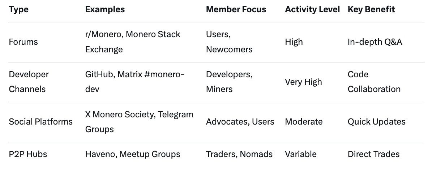Click the Direct Trades benefit cell
Viewport: 428px width, 169px height.
[373, 154]
